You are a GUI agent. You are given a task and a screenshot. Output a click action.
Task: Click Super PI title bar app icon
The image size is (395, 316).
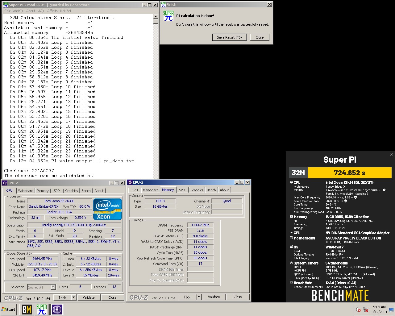[6, 5]
